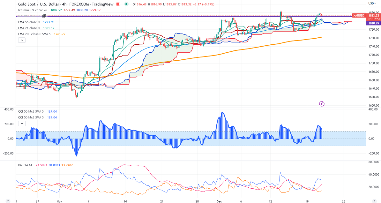Image resolution: width=381 pixels, height=203 pixels.
Task: Click the 21 date label on time axis
Action: 161,201
